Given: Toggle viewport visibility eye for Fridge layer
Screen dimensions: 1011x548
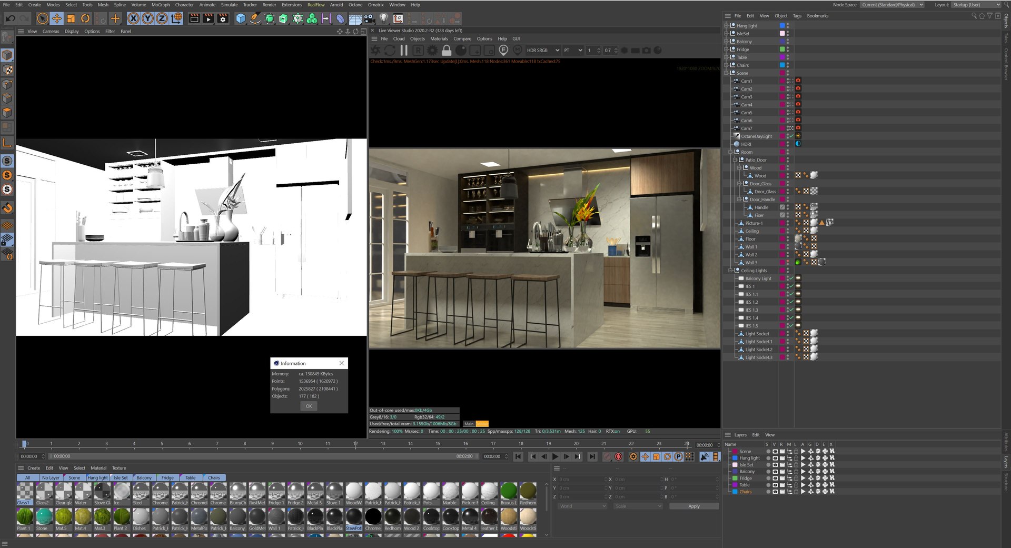Looking at the screenshot, I should pos(775,479).
